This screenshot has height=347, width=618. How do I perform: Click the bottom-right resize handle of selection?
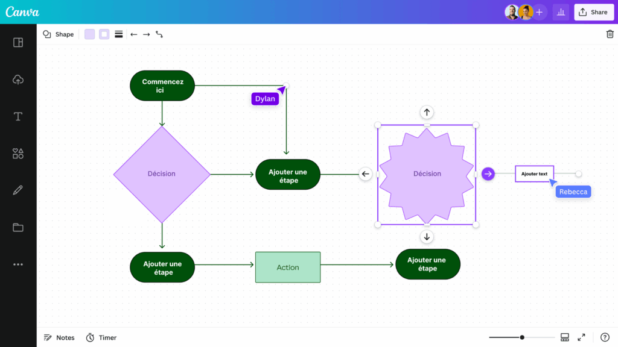(x=476, y=225)
